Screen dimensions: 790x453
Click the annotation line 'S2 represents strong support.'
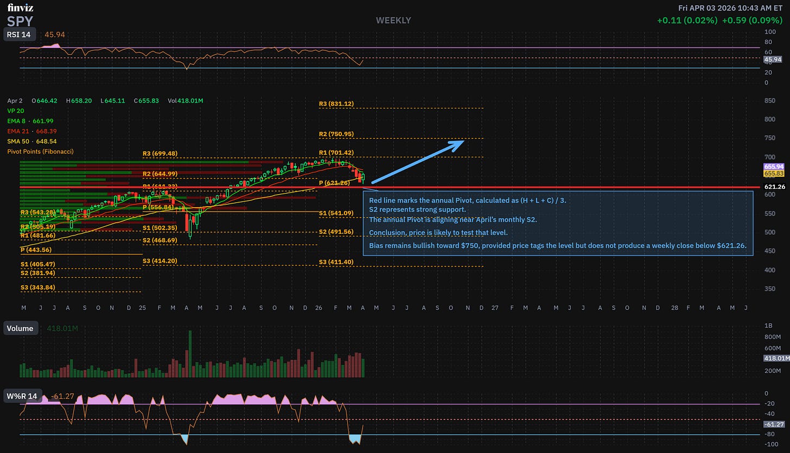tap(417, 209)
